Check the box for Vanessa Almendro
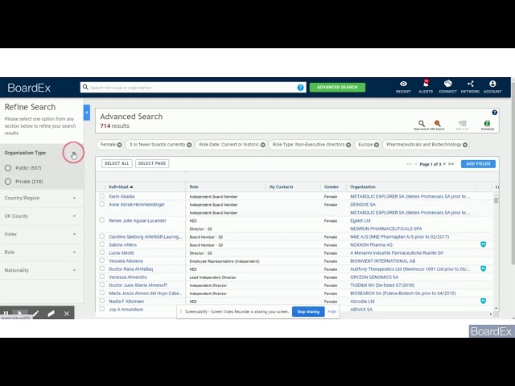Image resolution: width=515 pixels, height=386 pixels. coord(102,277)
